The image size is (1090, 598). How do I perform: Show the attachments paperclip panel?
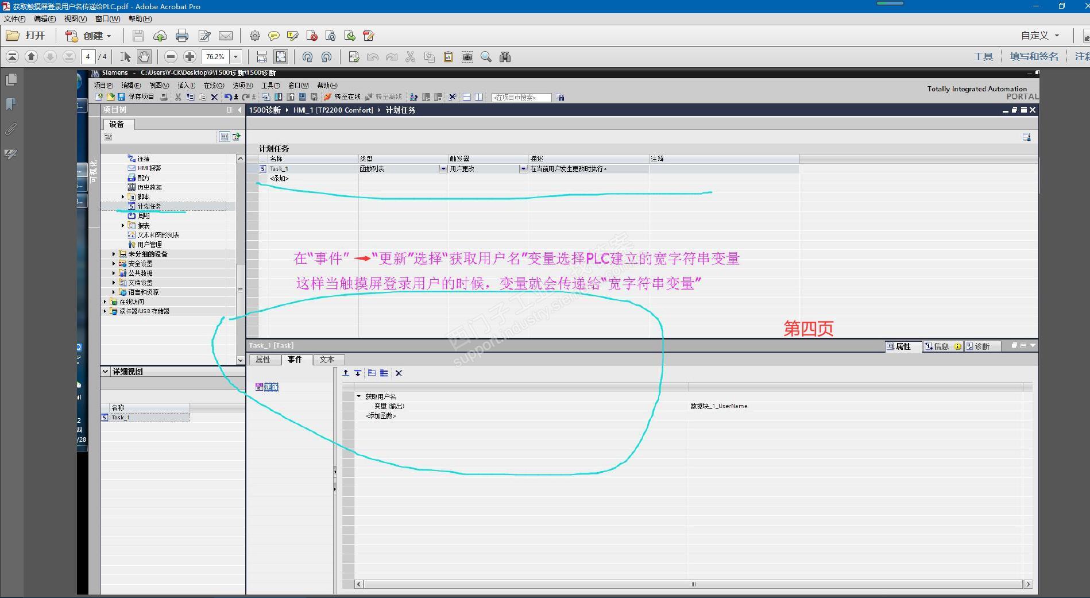point(11,129)
